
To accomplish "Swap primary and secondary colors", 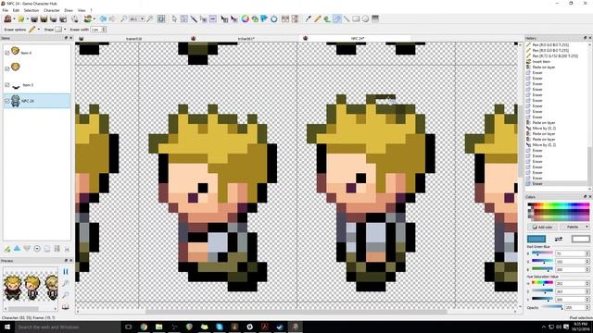I will [558, 239].
